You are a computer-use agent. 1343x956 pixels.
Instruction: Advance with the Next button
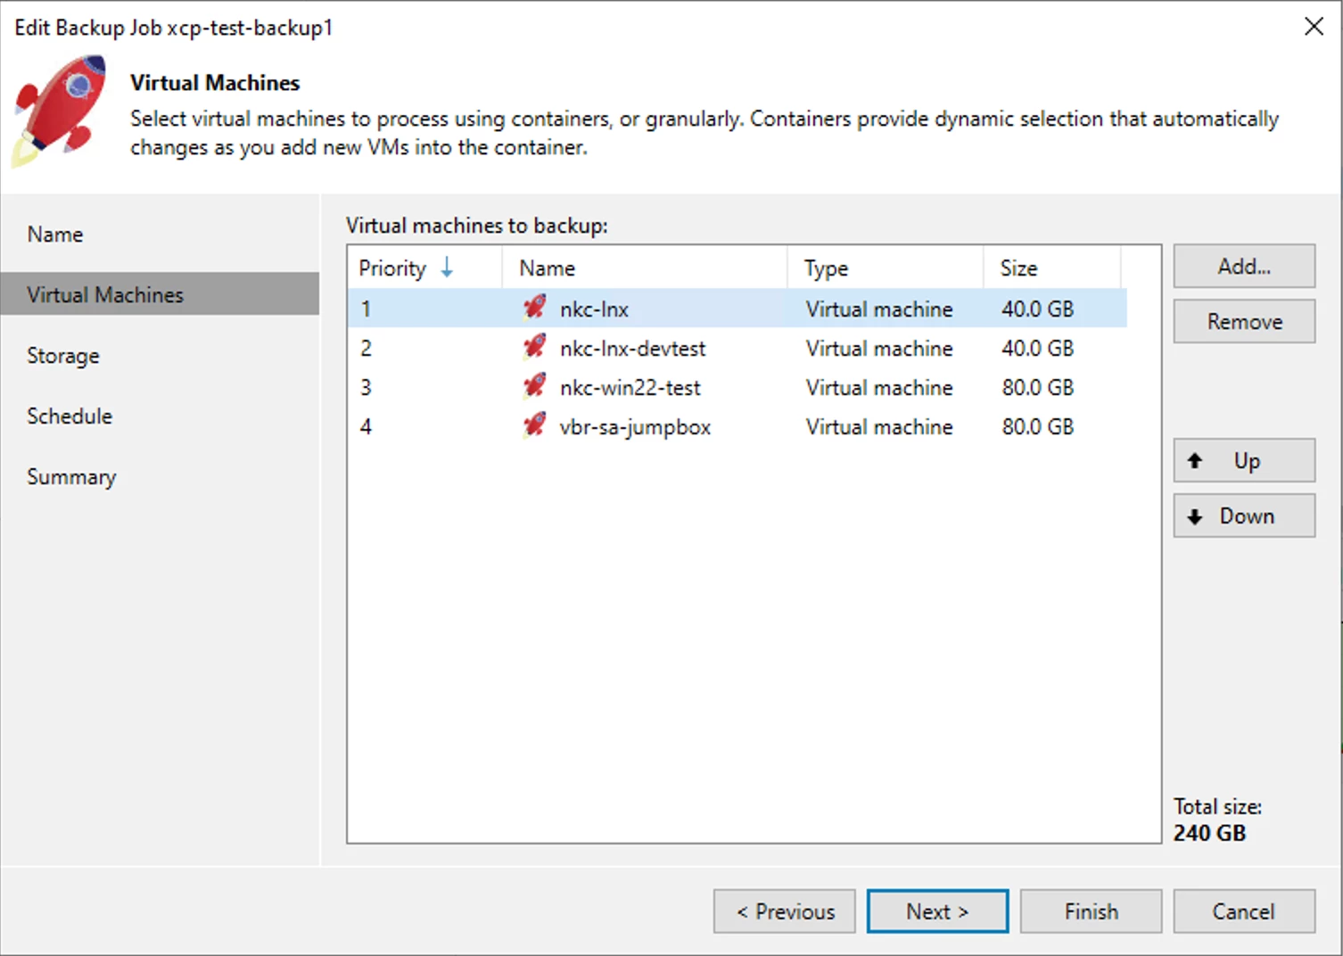[x=937, y=911]
